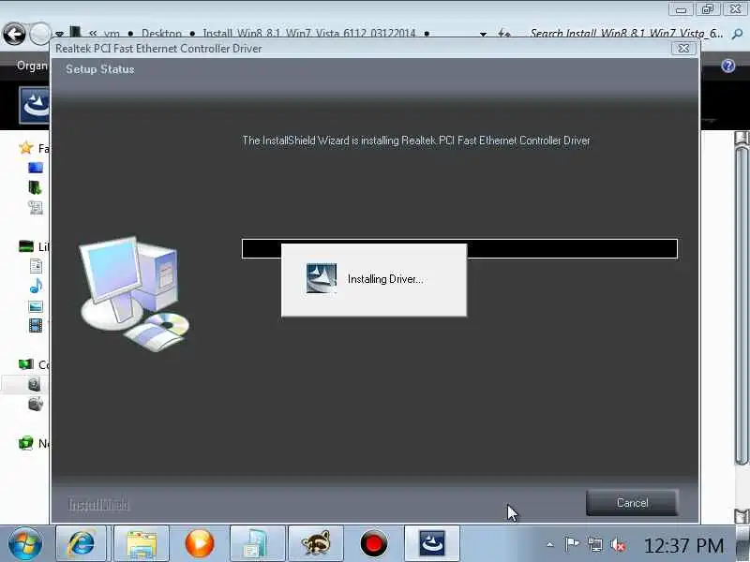Show hidden system tray icons
This screenshot has width=750, height=562.
coord(550,544)
